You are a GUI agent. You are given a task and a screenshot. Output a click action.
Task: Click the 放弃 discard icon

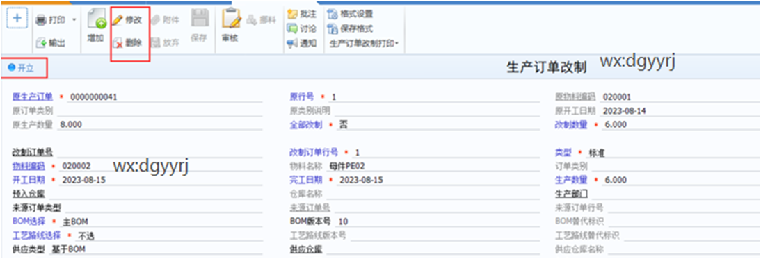pyautogui.click(x=155, y=43)
